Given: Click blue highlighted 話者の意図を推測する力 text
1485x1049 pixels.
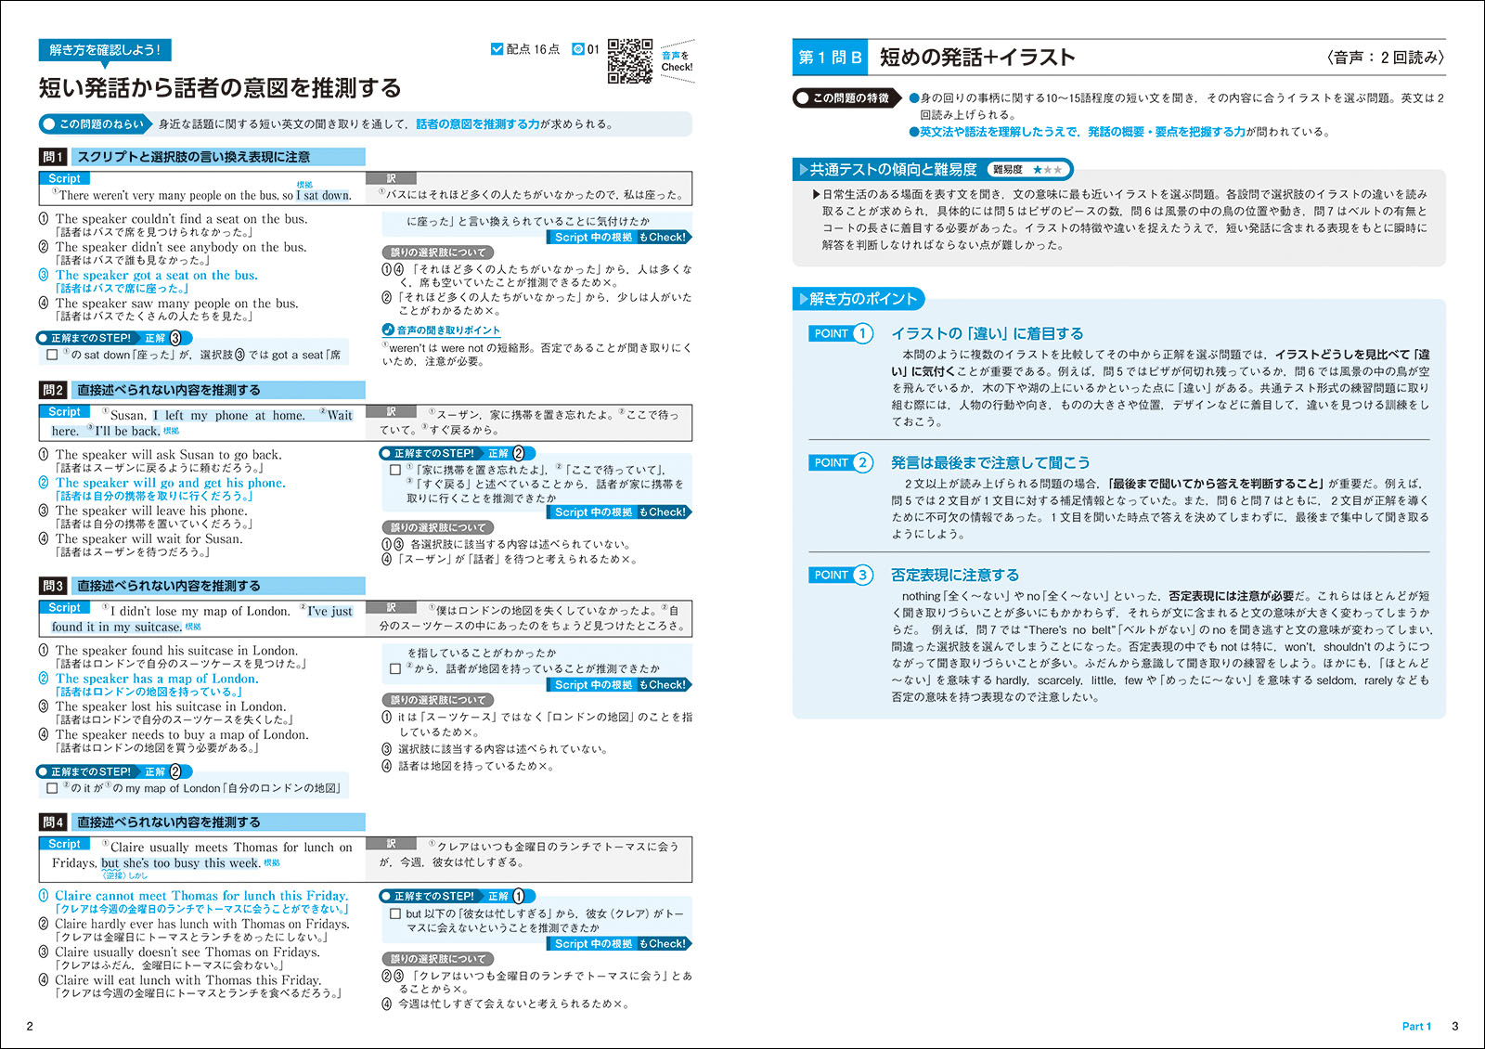Looking at the screenshot, I should tap(477, 123).
